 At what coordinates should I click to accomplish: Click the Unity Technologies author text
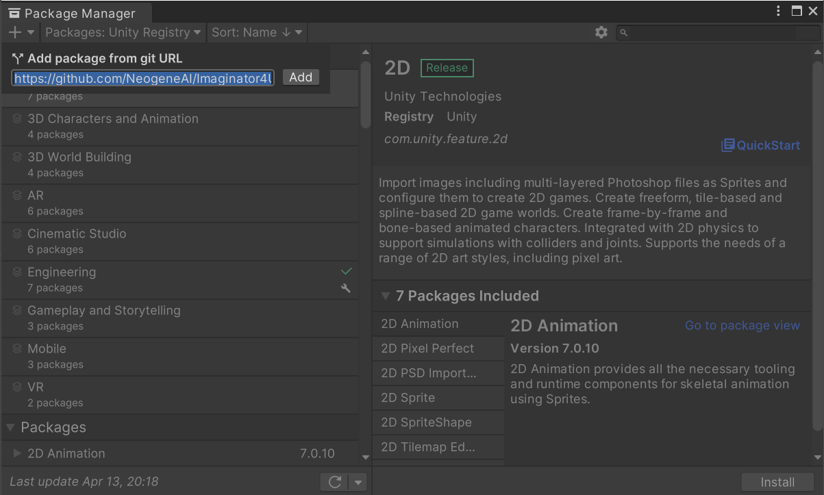point(443,97)
